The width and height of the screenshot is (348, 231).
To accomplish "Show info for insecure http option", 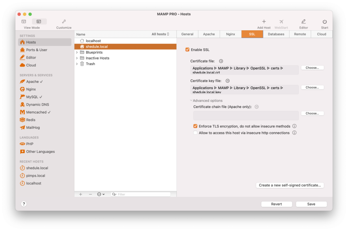I will coord(294,133).
